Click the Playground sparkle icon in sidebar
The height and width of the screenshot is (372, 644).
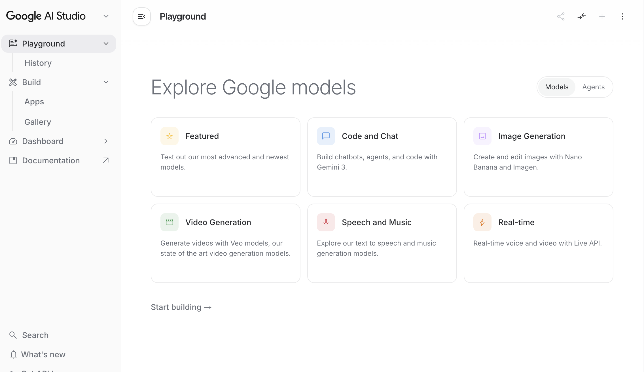coord(13,43)
